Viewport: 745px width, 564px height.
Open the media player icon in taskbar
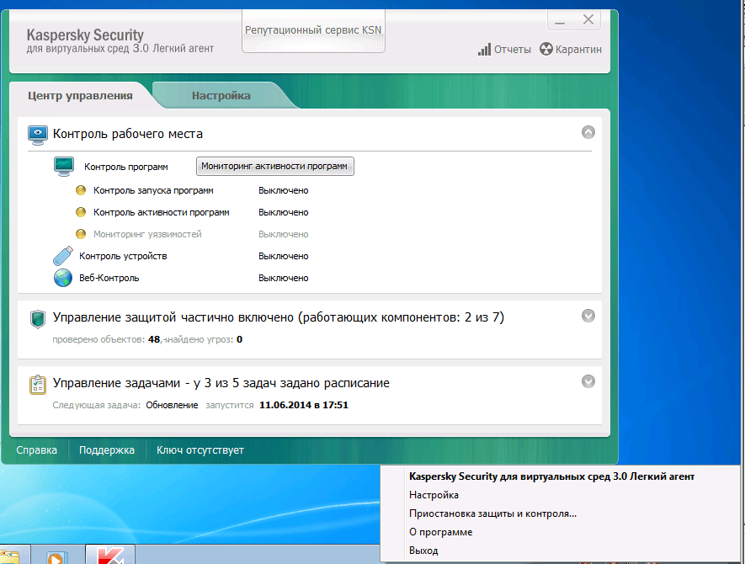pyautogui.click(x=56, y=557)
